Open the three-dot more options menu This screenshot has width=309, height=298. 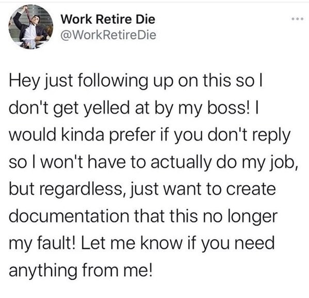click(298, 19)
